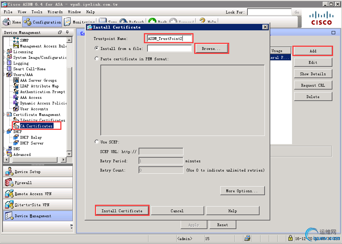Open the Wizards menu
The image size is (342, 244).
[55, 12]
